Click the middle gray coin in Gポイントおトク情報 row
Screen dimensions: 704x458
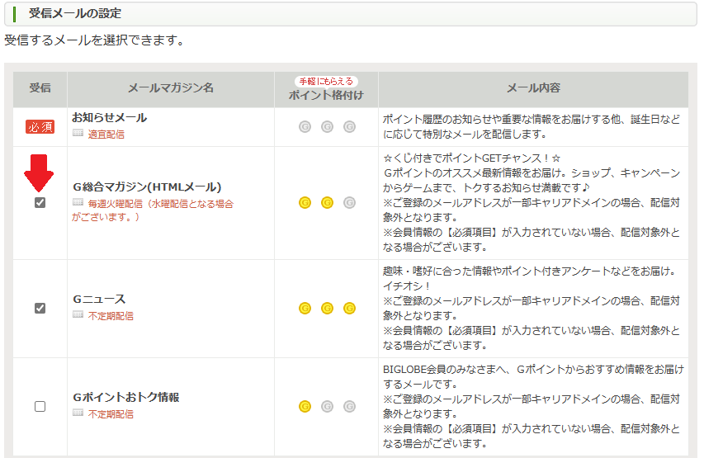tap(328, 406)
